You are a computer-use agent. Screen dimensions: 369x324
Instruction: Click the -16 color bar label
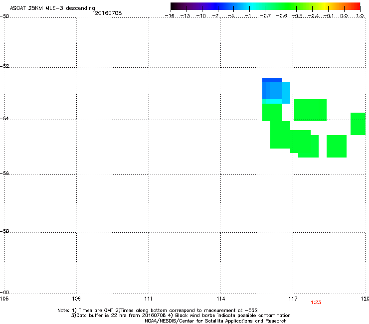click(170, 16)
